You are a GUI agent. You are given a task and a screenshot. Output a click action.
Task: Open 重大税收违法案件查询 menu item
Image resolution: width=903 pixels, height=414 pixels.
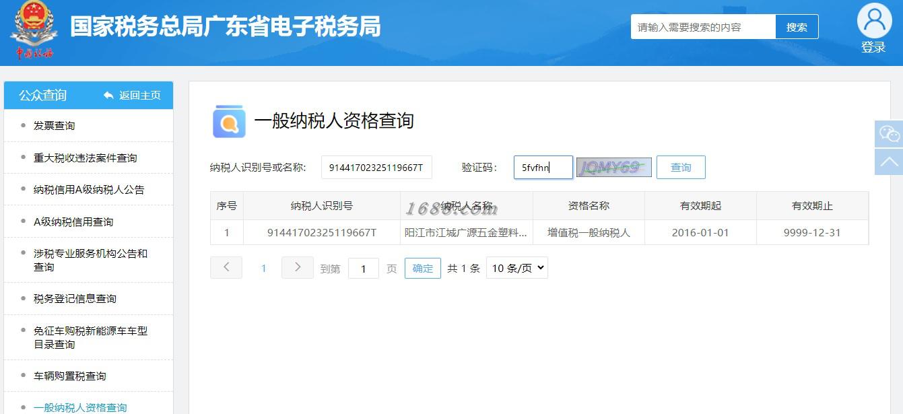(x=86, y=158)
